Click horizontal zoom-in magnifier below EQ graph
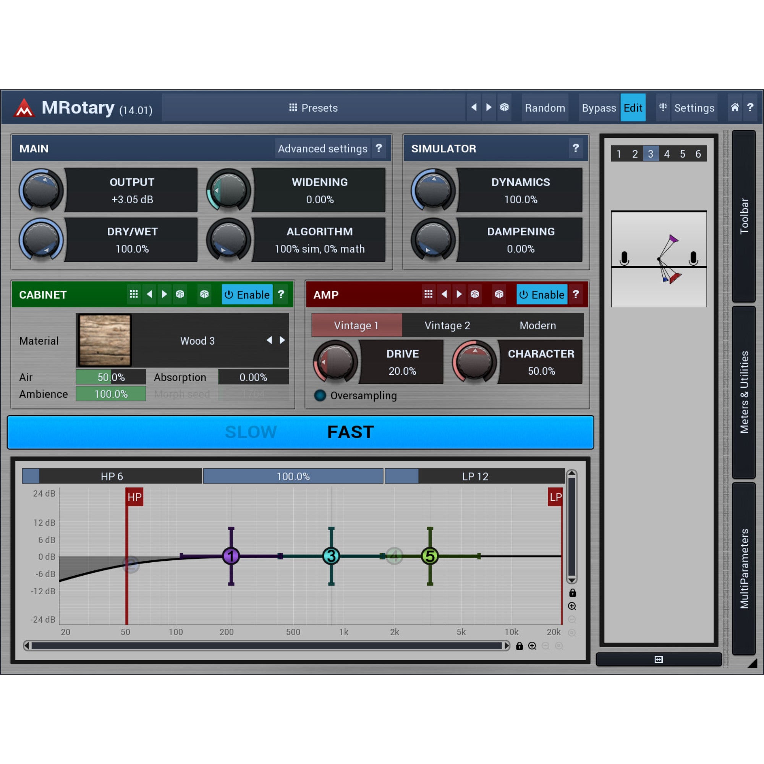The image size is (764, 764). point(532,646)
